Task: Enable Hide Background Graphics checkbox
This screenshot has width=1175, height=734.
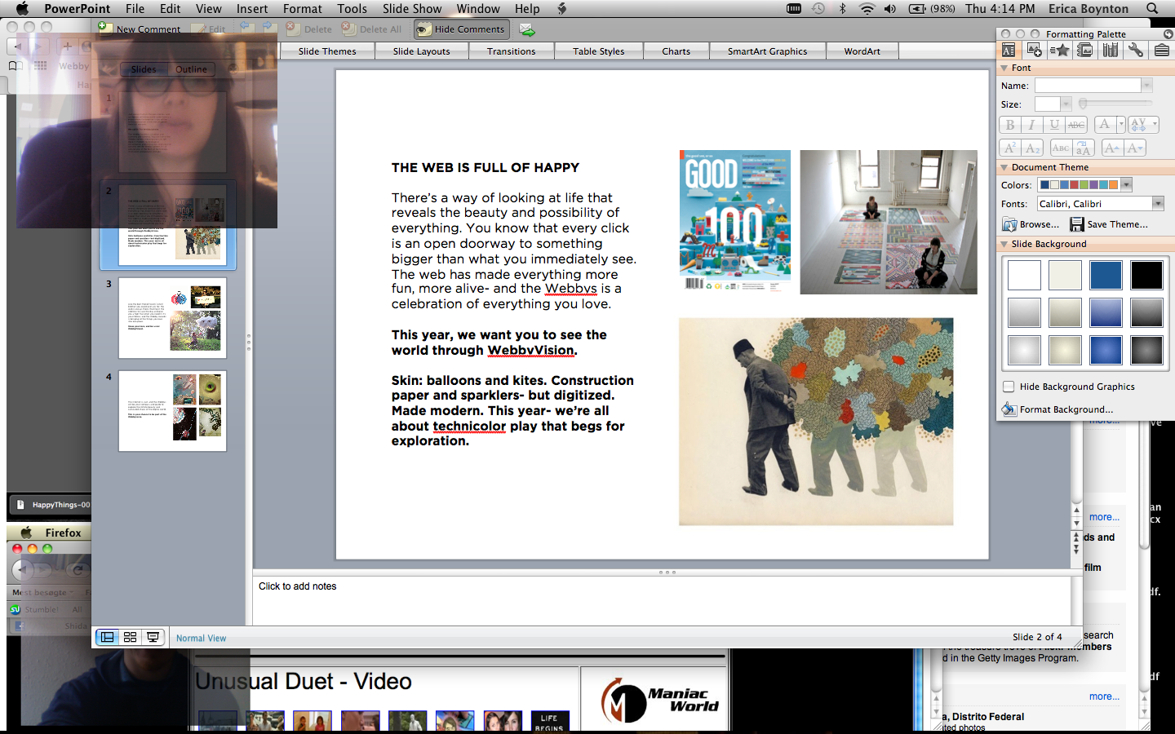Action: pyautogui.click(x=1009, y=387)
